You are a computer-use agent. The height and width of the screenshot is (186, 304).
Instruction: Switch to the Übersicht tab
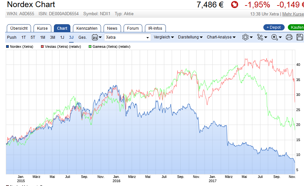pyautogui.click(x=19, y=28)
